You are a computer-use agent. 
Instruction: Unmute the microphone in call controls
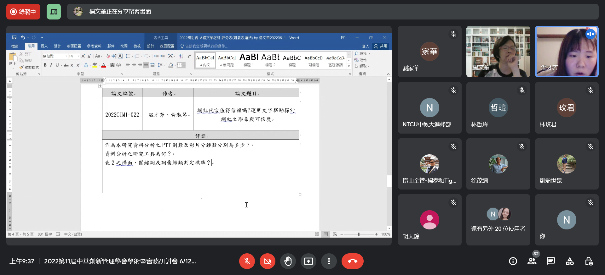247,261
